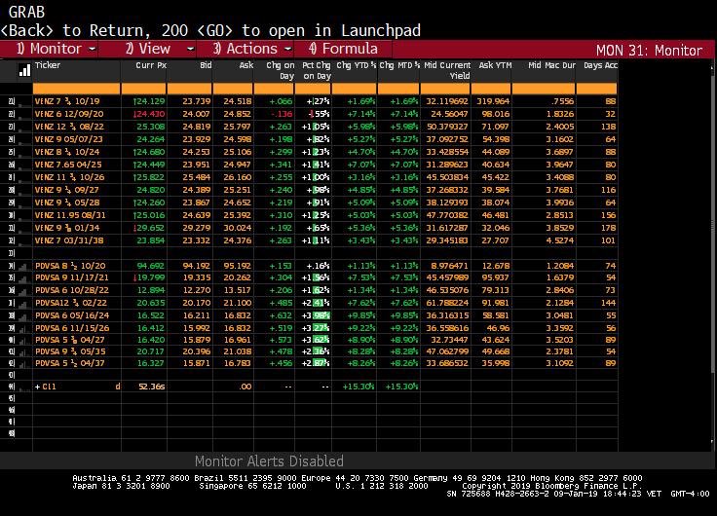Screen dimensions: 717x516
Task: Click the bar chart icon beside the Ticker header
Action: coord(24,71)
